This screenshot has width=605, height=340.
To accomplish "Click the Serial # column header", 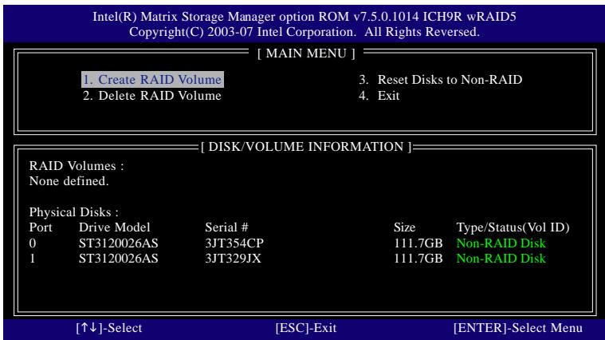I will coord(226,227).
